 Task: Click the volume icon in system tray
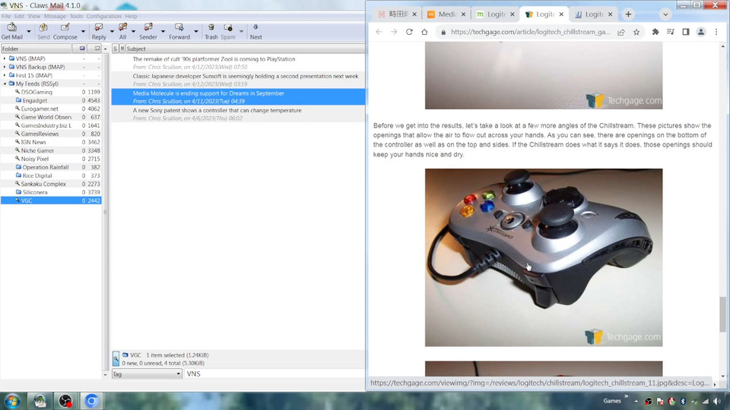(716, 401)
